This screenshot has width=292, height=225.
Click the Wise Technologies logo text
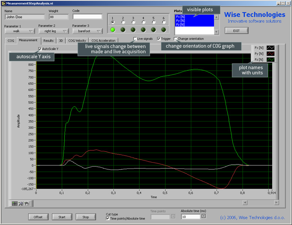254,15
